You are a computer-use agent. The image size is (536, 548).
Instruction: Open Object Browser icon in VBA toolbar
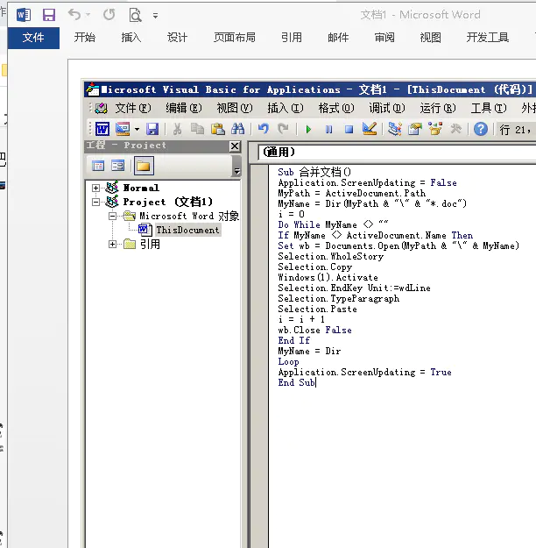pyautogui.click(x=435, y=129)
